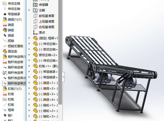This screenshot has height=121, width=164.
Task: Click the feature tree panel collapse handle
Action: (x=64, y=77)
